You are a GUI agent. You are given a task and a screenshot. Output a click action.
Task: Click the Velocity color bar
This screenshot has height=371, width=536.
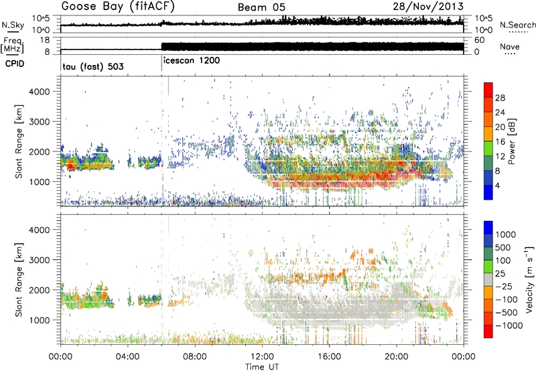(488, 279)
